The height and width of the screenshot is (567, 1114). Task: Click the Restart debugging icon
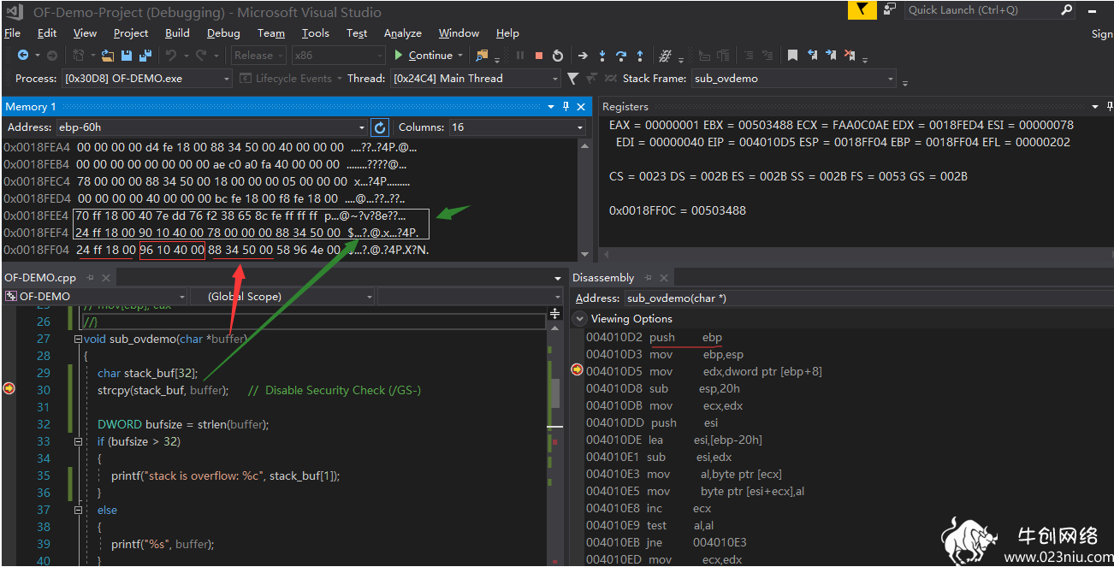tap(558, 56)
